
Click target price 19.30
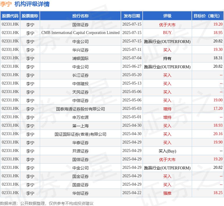(218, 50)
